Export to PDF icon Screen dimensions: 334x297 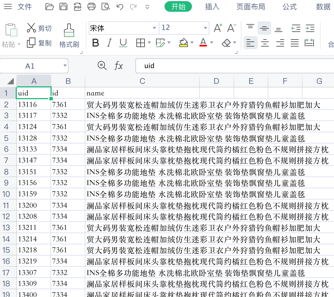click(x=77, y=7)
